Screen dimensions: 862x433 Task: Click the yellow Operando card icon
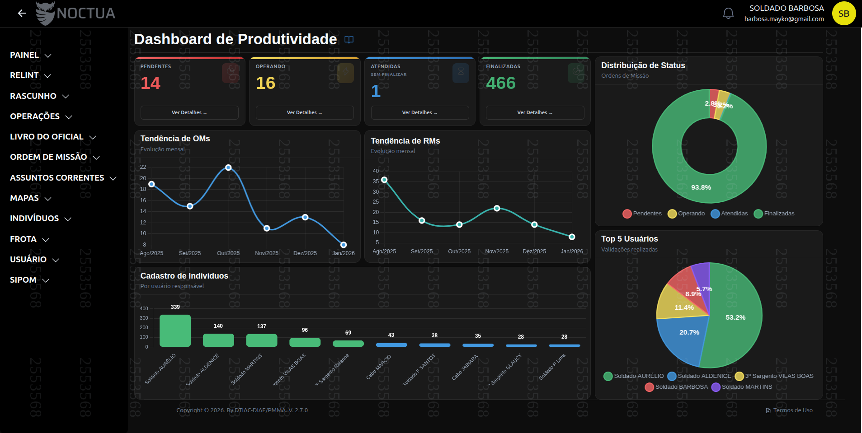point(345,73)
